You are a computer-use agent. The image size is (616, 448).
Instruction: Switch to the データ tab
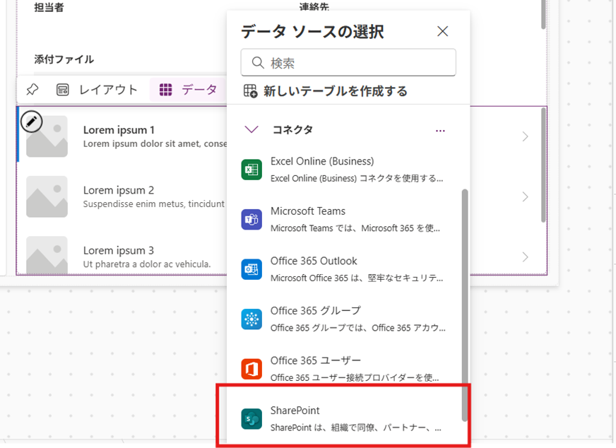pyautogui.click(x=189, y=90)
